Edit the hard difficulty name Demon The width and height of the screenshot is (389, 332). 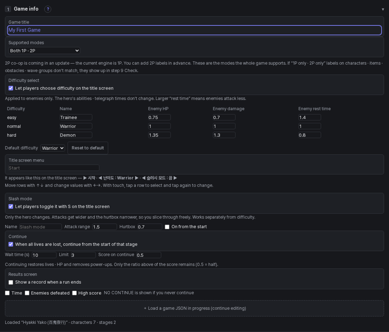coord(76,135)
